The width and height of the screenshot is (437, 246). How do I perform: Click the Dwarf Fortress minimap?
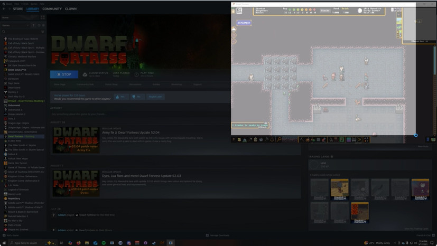[419, 24]
